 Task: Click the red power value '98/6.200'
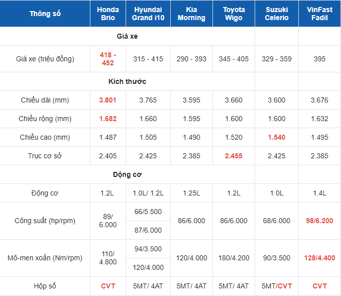point(319,221)
